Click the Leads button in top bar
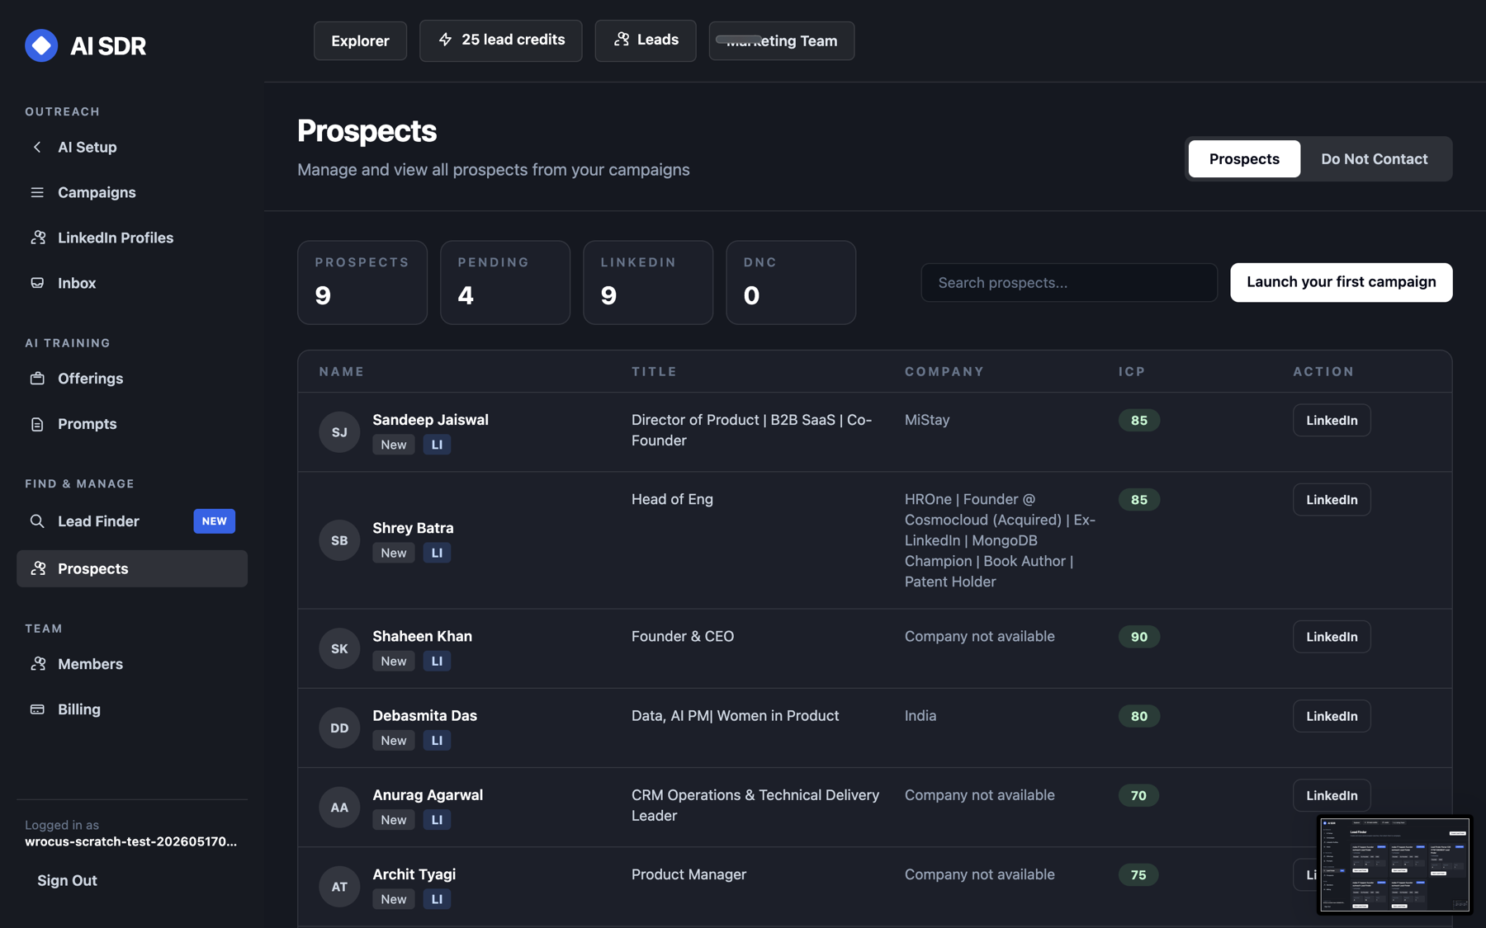 point(646,40)
